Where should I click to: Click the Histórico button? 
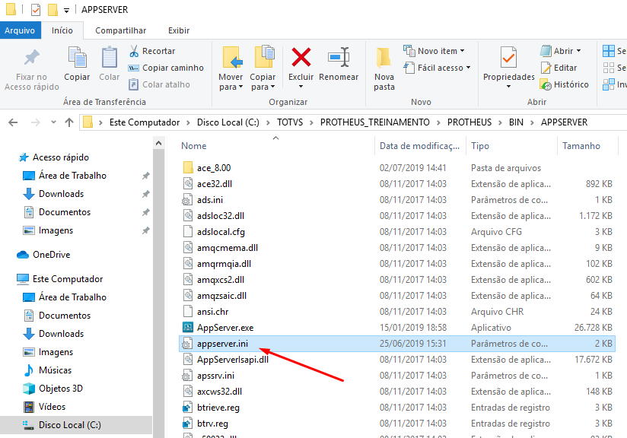pyautogui.click(x=564, y=84)
